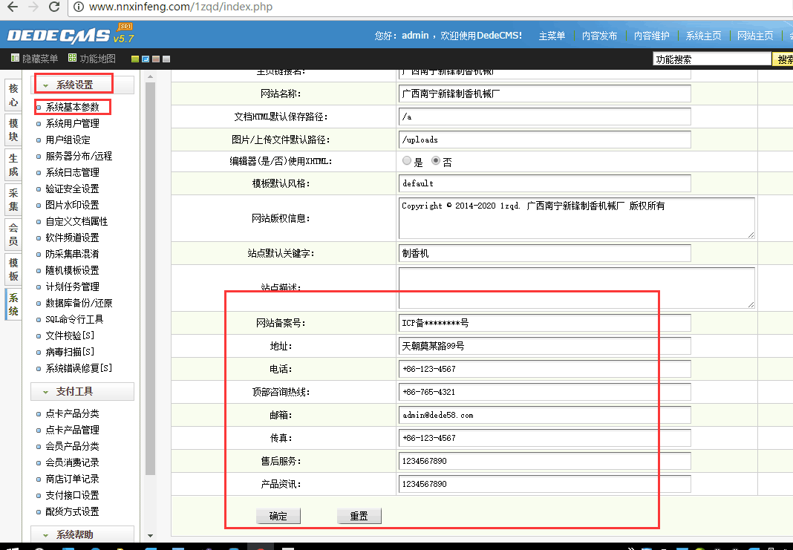Image resolution: width=793 pixels, height=550 pixels.
Task: Switch to the 核心 side tab
Action: [13, 96]
